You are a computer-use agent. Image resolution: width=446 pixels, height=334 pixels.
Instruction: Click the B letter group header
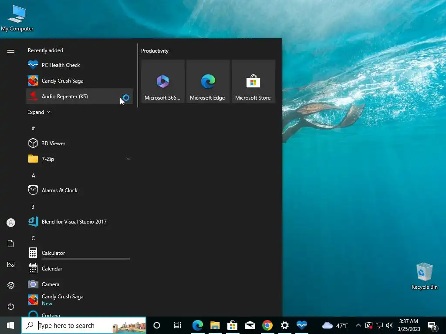pos(33,207)
